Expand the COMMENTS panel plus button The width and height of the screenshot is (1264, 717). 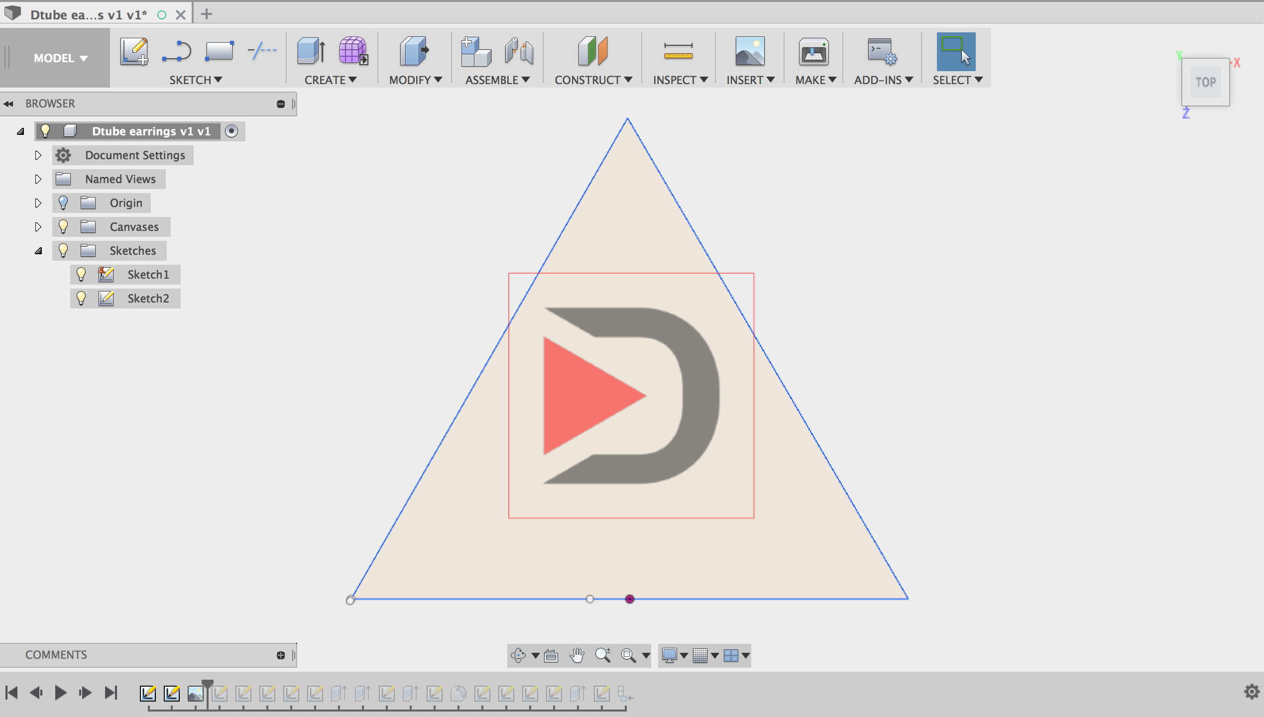pyautogui.click(x=281, y=655)
